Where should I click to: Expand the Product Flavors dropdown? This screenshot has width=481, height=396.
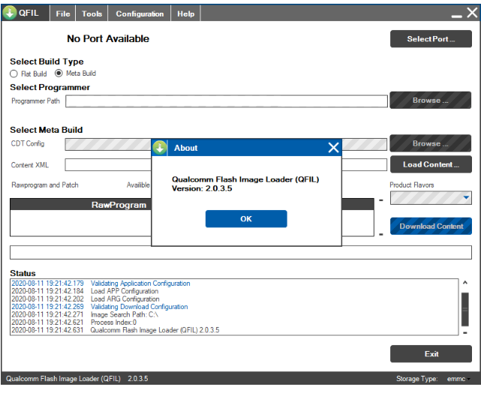[466, 198]
